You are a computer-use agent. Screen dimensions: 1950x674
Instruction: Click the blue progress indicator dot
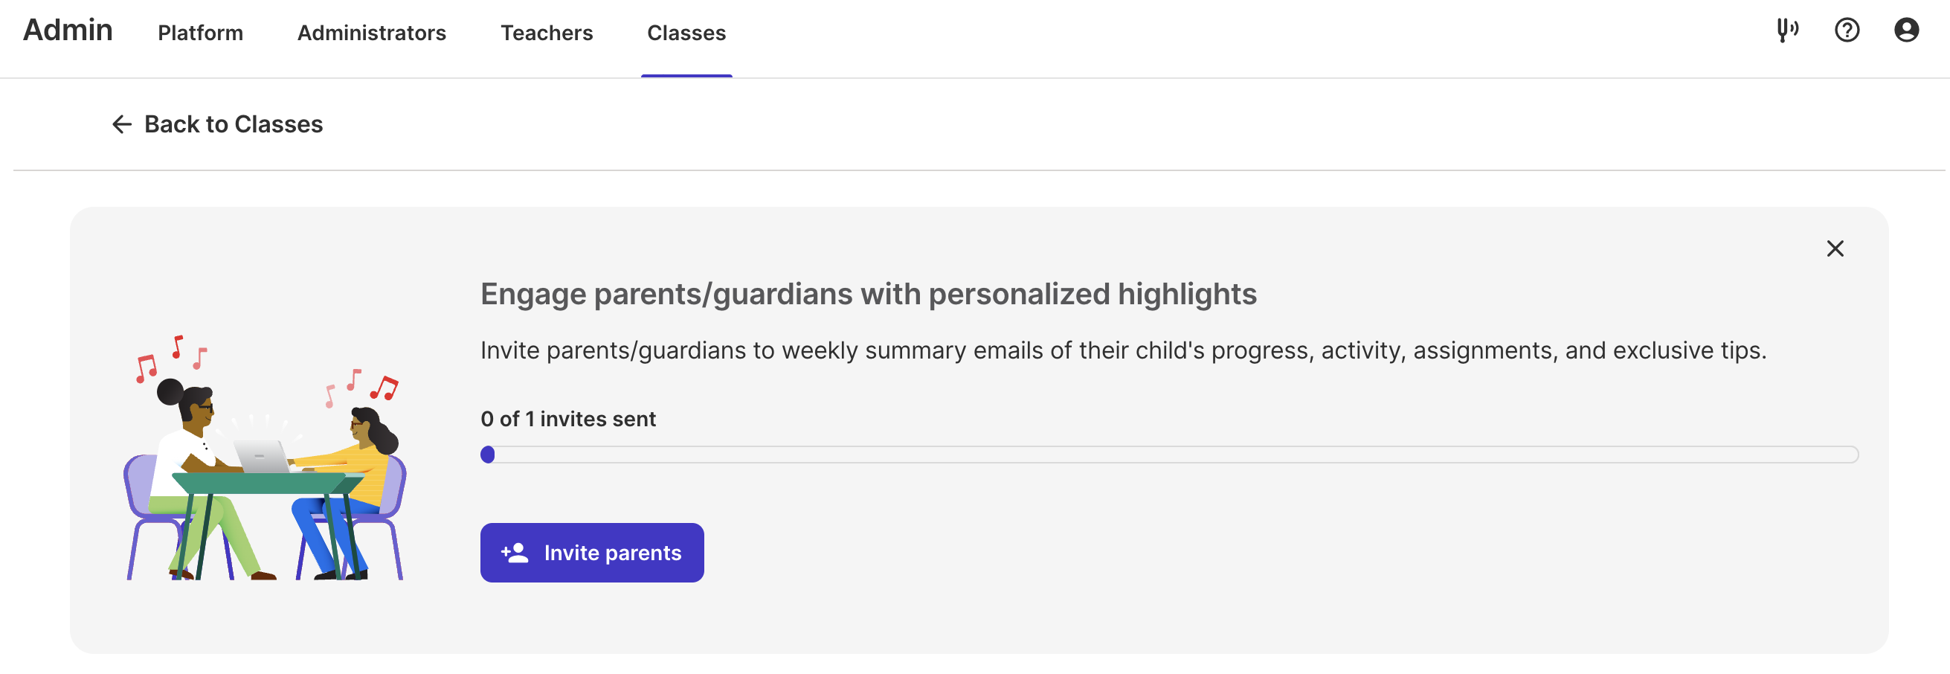coord(489,455)
